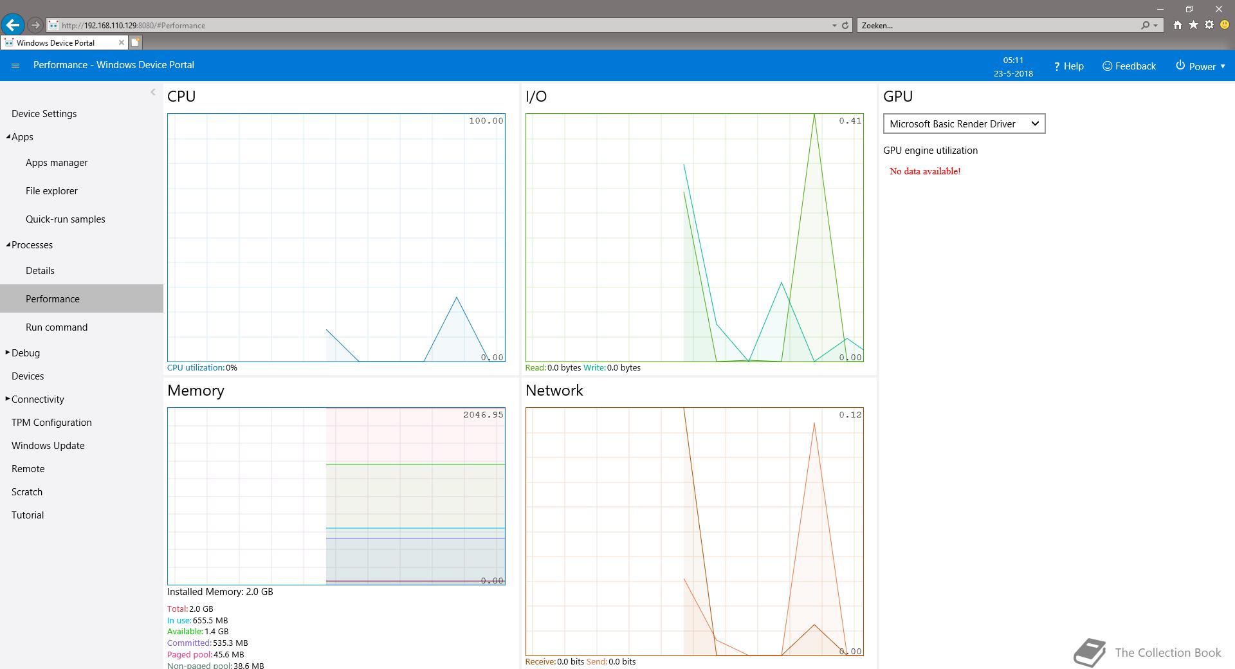Open the address bar history dropdown
Screen dimensions: 1235x669
(834, 25)
